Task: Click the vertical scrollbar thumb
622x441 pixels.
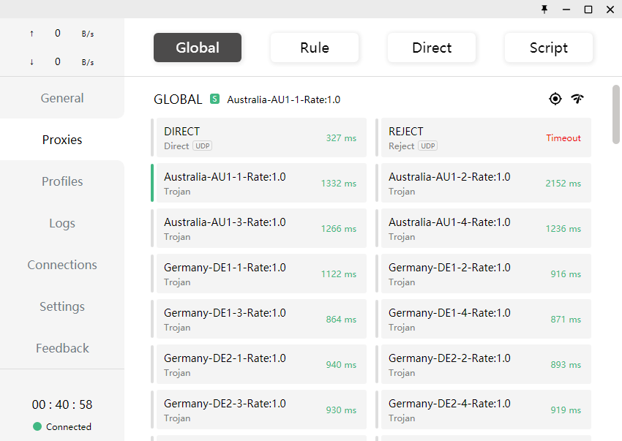Action: coord(615,114)
